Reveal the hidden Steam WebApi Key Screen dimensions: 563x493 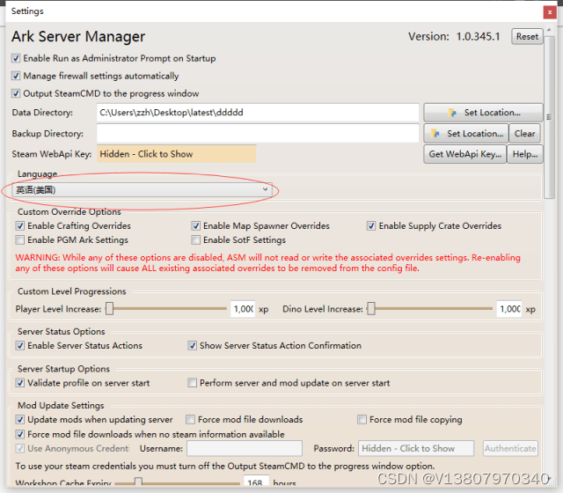pos(176,154)
